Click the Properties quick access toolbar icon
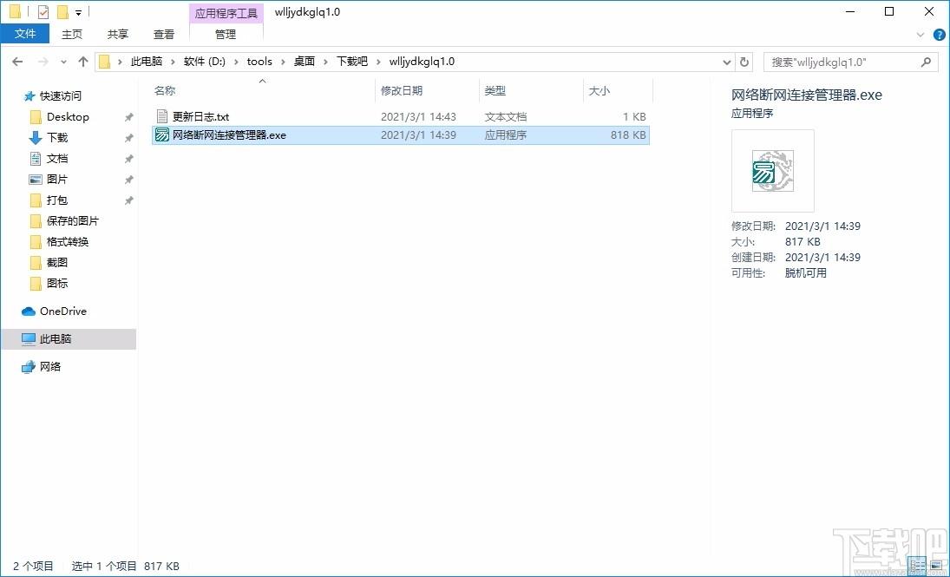This screenshot has height=577, width=950. pos(43,11)
